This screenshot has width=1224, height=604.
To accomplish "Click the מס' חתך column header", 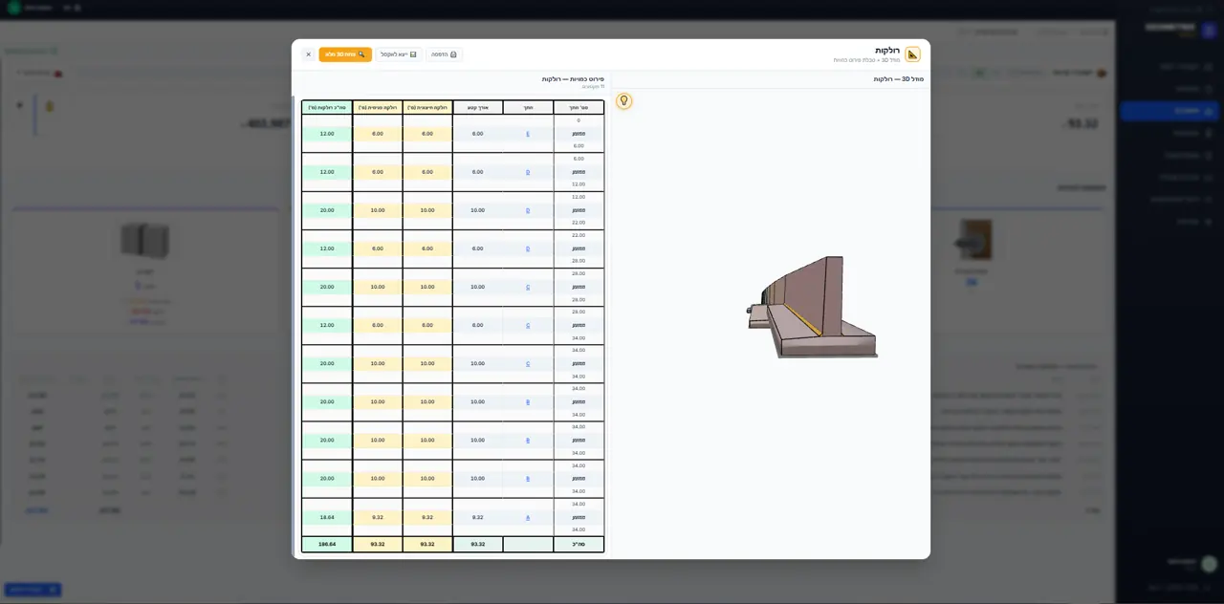I will [579, 107].
